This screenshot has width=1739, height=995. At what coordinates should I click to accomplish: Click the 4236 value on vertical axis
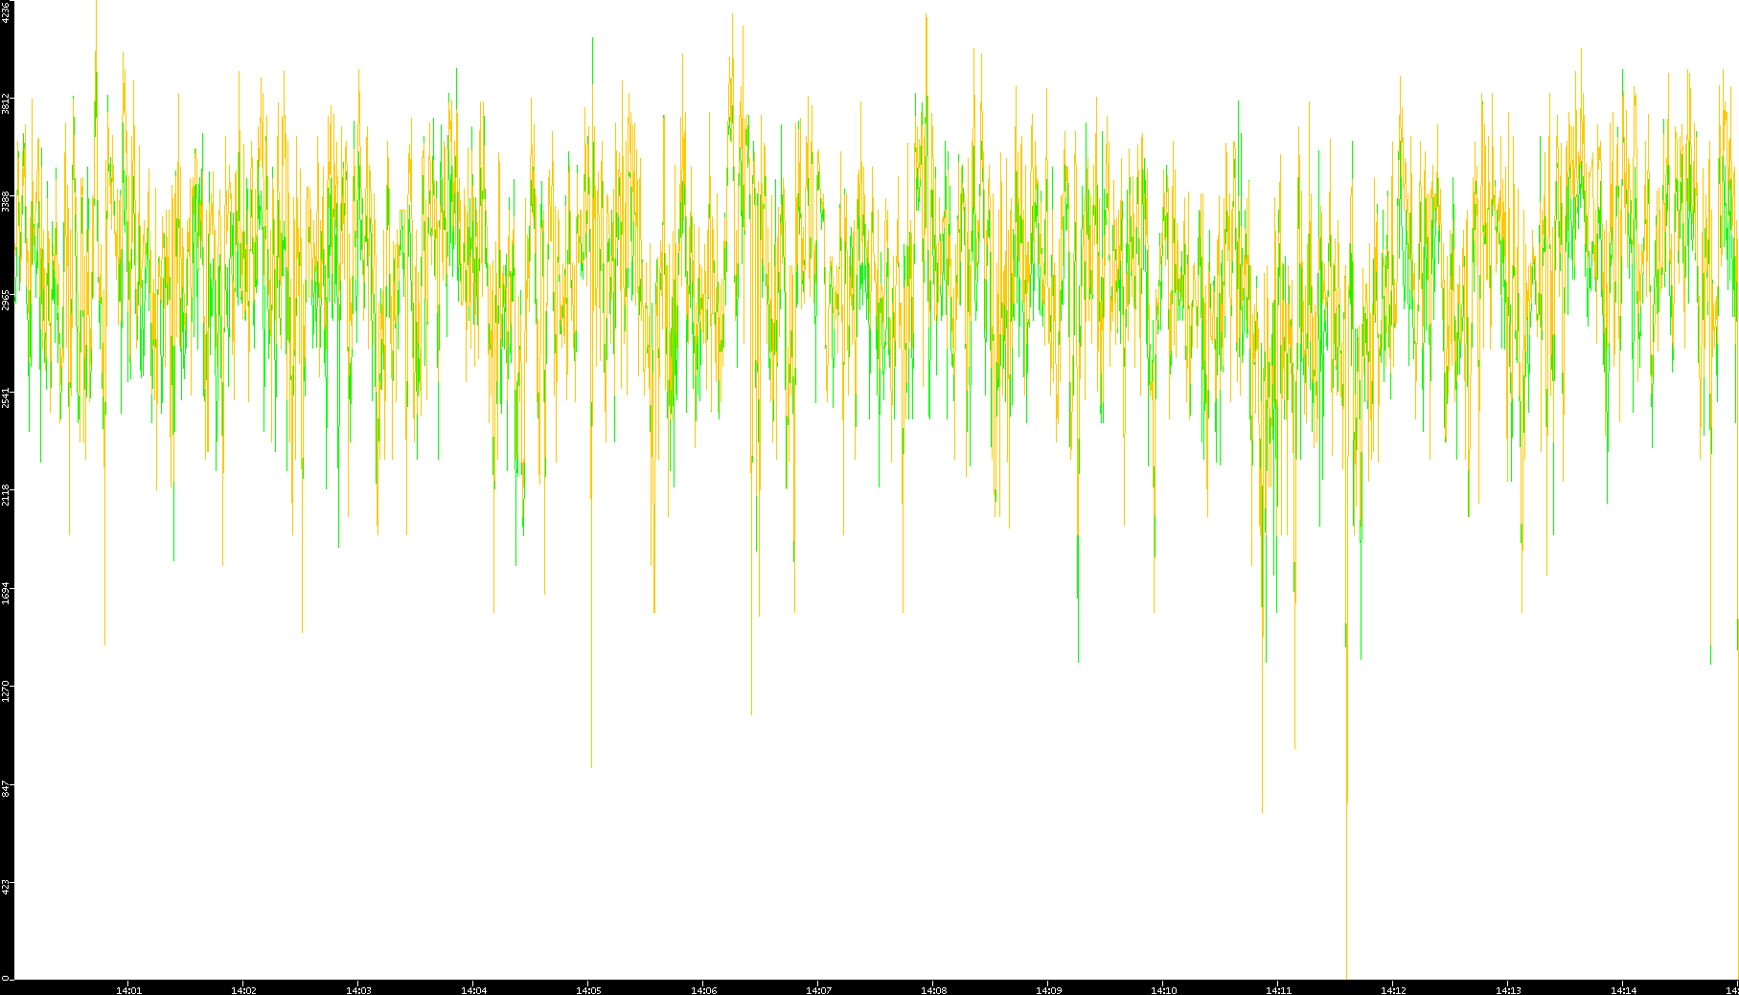point(6,11)
